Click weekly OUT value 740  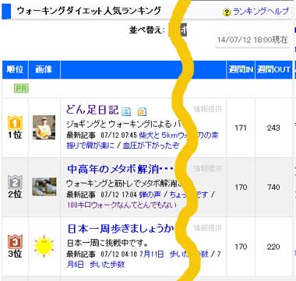273,188
